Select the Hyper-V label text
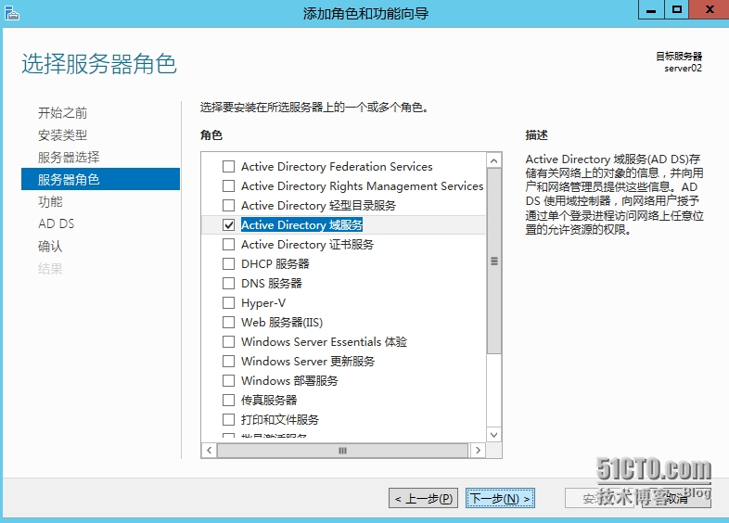The width and height of the screenshot is (729, 523). click(263, 303)
